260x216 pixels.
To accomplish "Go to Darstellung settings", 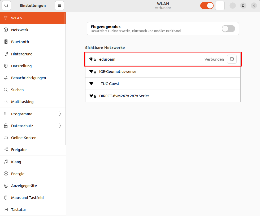I will (33, 66).
